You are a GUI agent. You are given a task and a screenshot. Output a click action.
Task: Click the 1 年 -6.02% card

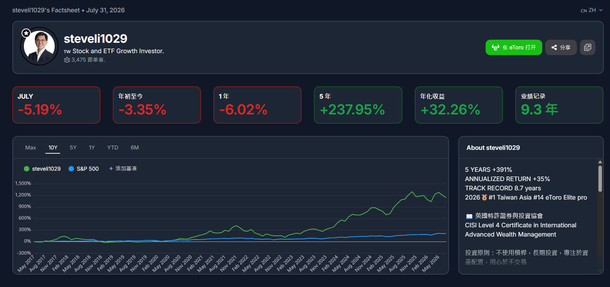click(257, 105)
